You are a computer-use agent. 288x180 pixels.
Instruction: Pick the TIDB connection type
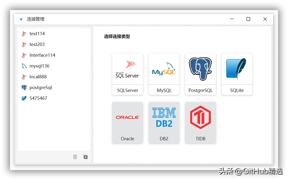[x=200, y=123]
